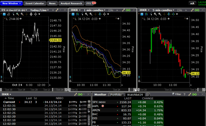Select the Watchlist29 tab
The width and height of the screenshot is (206, 126).
tap(135, 95)
